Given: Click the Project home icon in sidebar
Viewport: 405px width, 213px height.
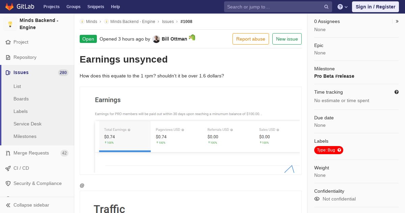Looking at the screenshot, I should point(8,42).
